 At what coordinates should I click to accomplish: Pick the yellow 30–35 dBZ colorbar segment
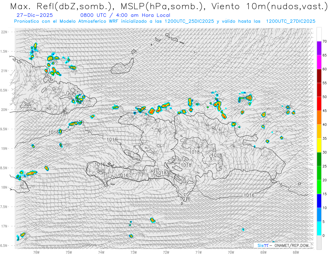319,145
